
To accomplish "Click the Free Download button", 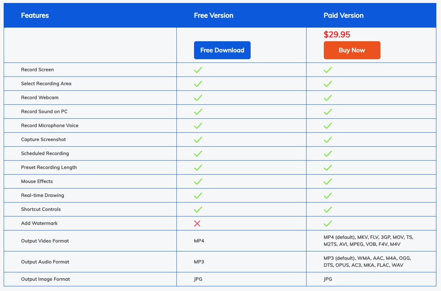I will [222, 50].
